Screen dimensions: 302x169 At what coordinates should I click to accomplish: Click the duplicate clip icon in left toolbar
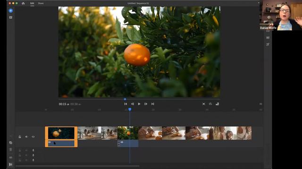10,143
